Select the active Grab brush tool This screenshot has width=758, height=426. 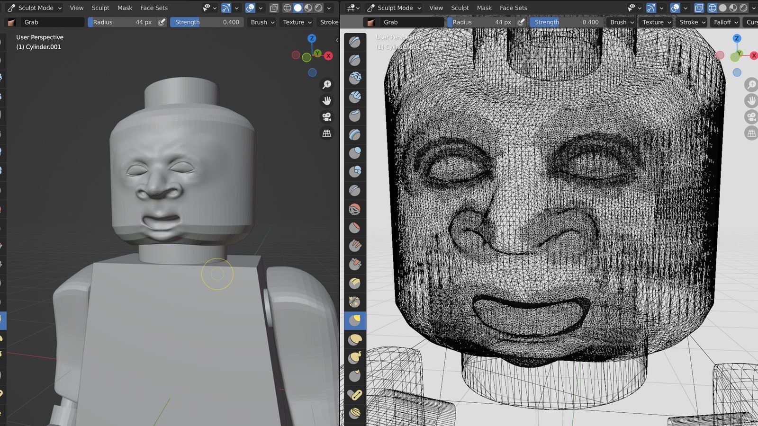tap(355, 320)
